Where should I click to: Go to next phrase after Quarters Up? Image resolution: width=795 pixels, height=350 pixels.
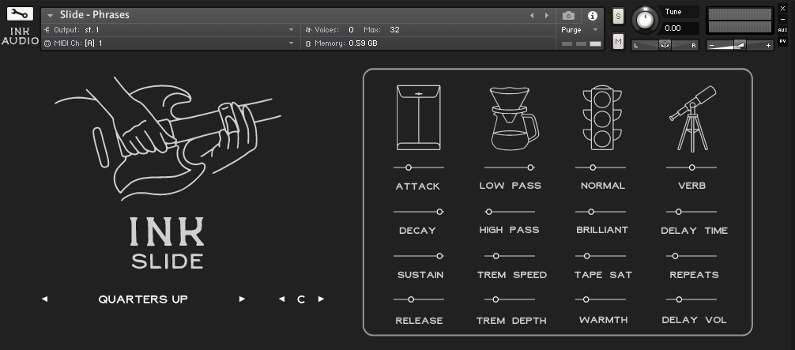coord(242,299)
